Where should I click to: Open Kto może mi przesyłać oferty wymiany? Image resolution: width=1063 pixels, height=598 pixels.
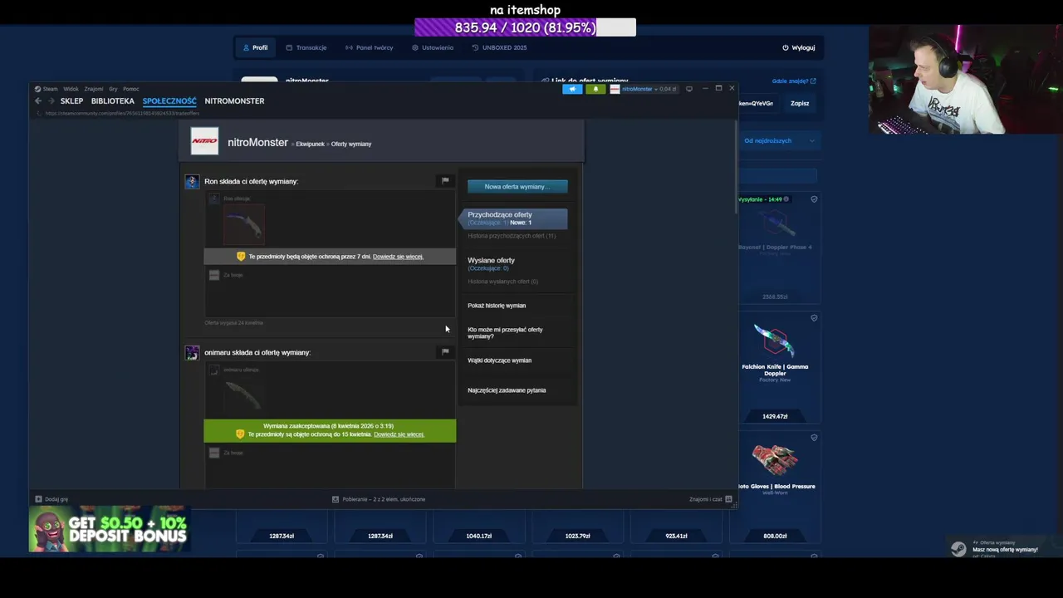(505, 333)
